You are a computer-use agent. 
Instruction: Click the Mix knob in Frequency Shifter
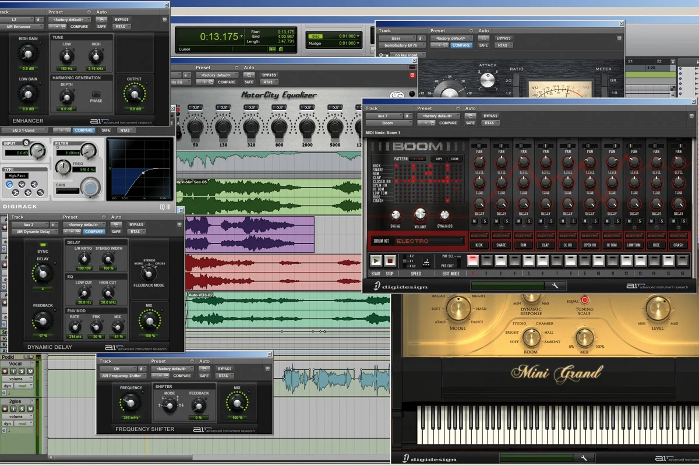pos(236,403)
